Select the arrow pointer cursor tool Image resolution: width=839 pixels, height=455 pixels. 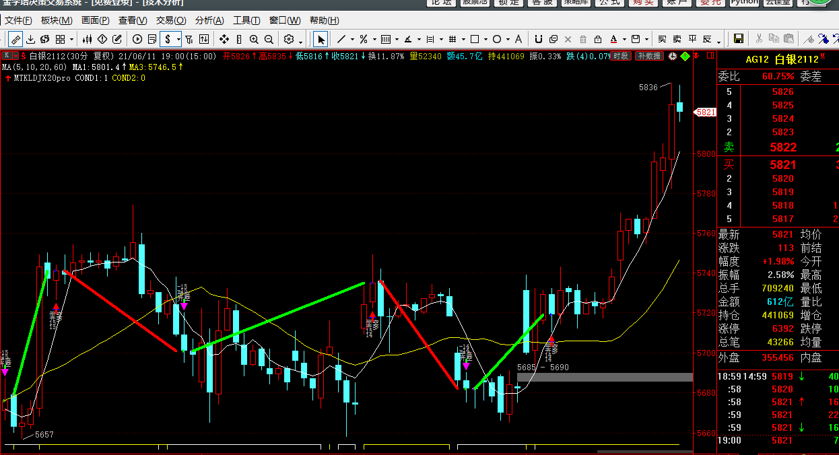pos(321,39)
